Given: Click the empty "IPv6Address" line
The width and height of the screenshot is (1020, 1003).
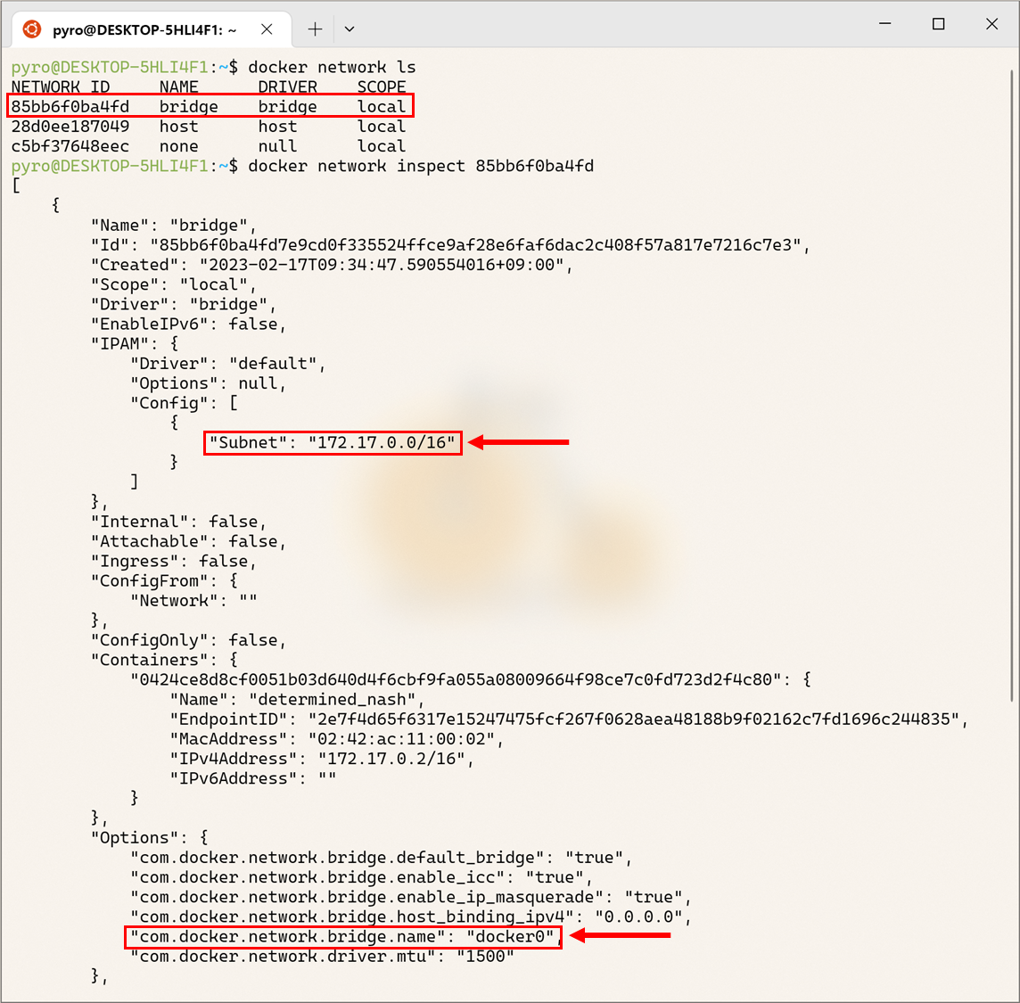Looking at the screenshot, I should pyautogui.click(x=253, y=778).
